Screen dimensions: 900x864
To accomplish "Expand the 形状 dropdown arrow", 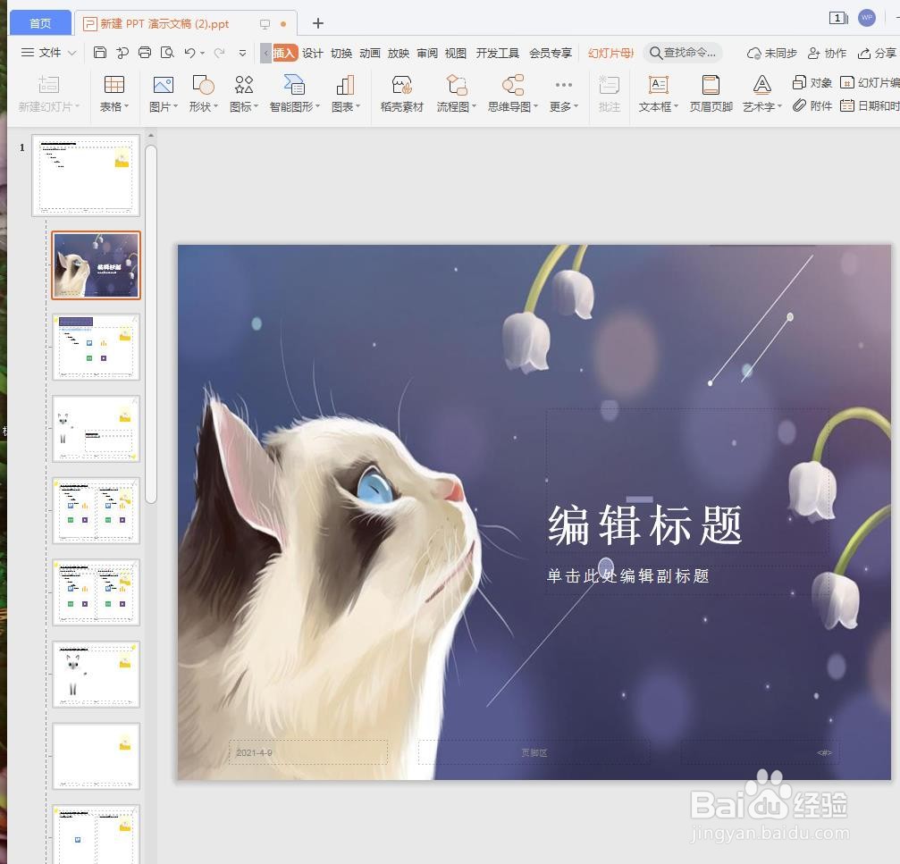I will 216,106.
